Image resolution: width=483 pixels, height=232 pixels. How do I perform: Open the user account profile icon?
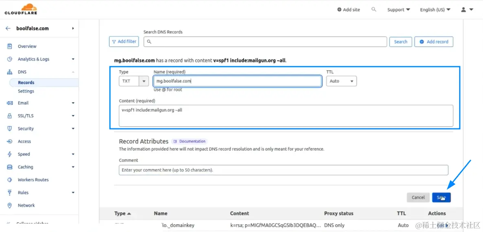[x=463, y=9]
